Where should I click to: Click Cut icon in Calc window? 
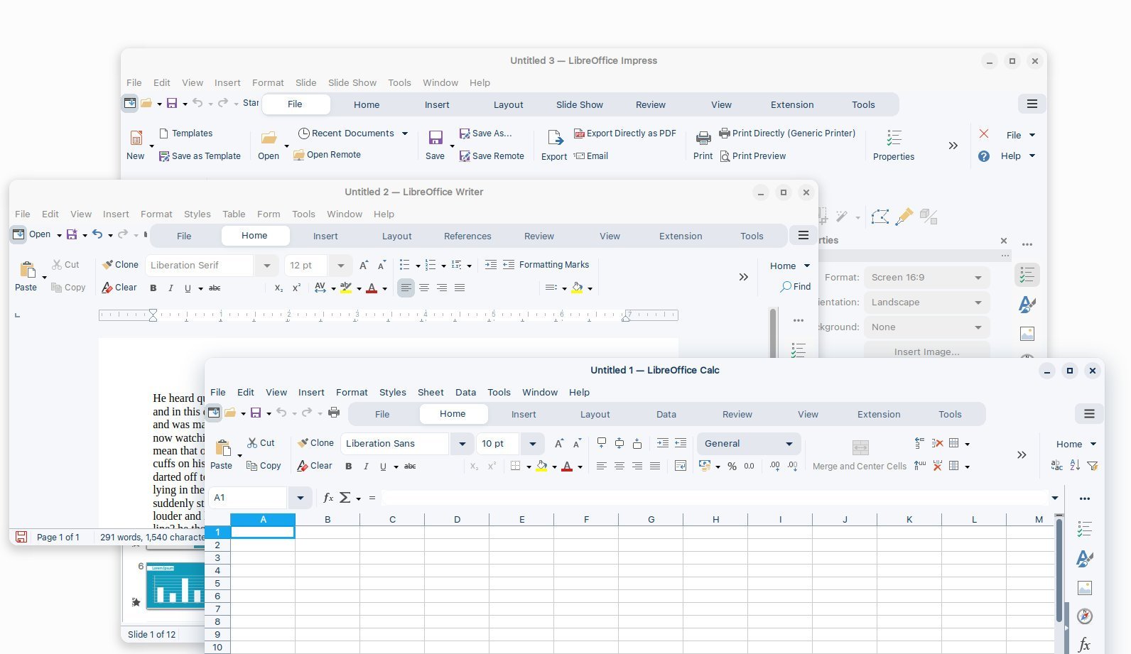pos(261,443)
